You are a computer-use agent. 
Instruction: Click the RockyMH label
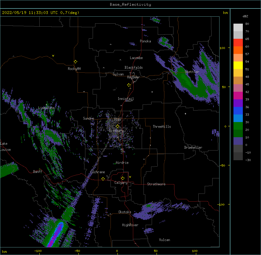tap(74, 69)
